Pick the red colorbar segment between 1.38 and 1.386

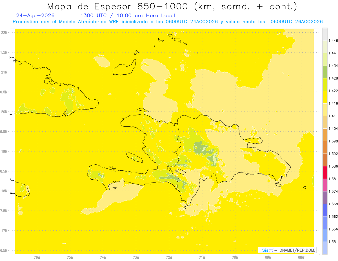tap(325, 173)
